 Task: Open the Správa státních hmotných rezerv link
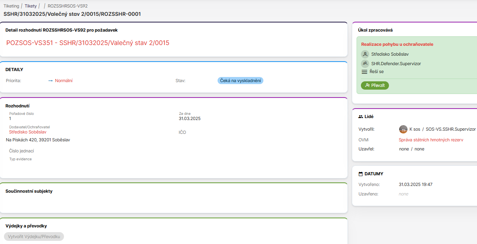pyautogui.click(x=431, y=140)
